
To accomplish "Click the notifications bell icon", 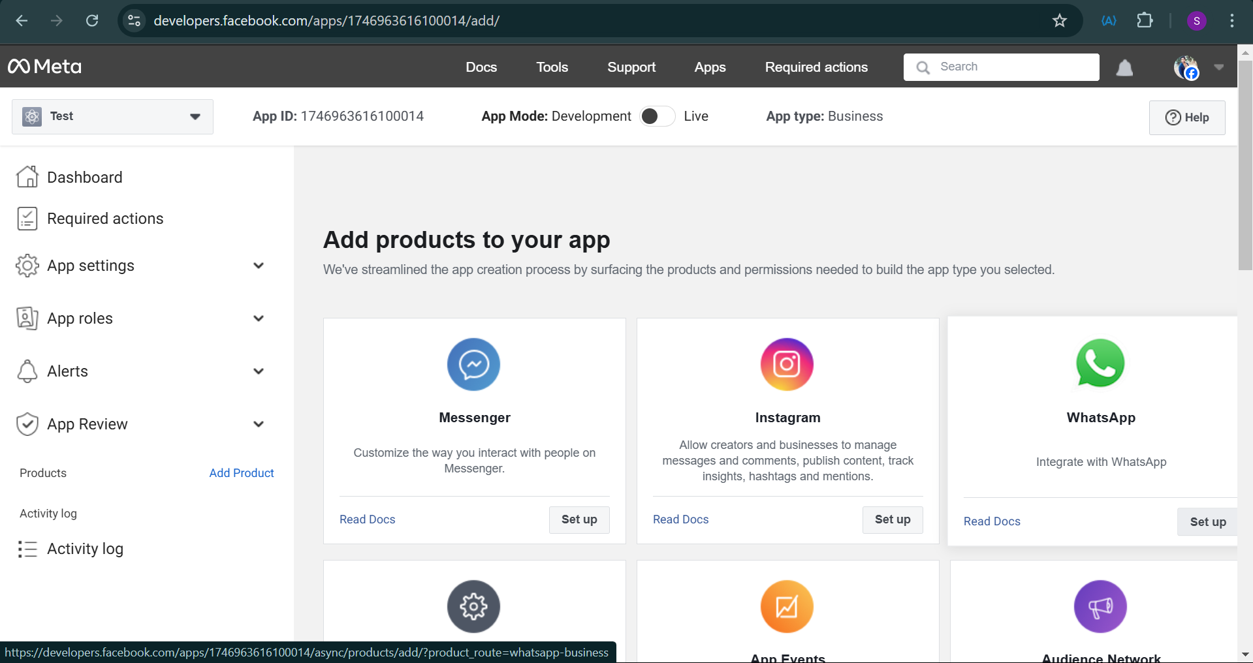I will (x=1124, y=67).
